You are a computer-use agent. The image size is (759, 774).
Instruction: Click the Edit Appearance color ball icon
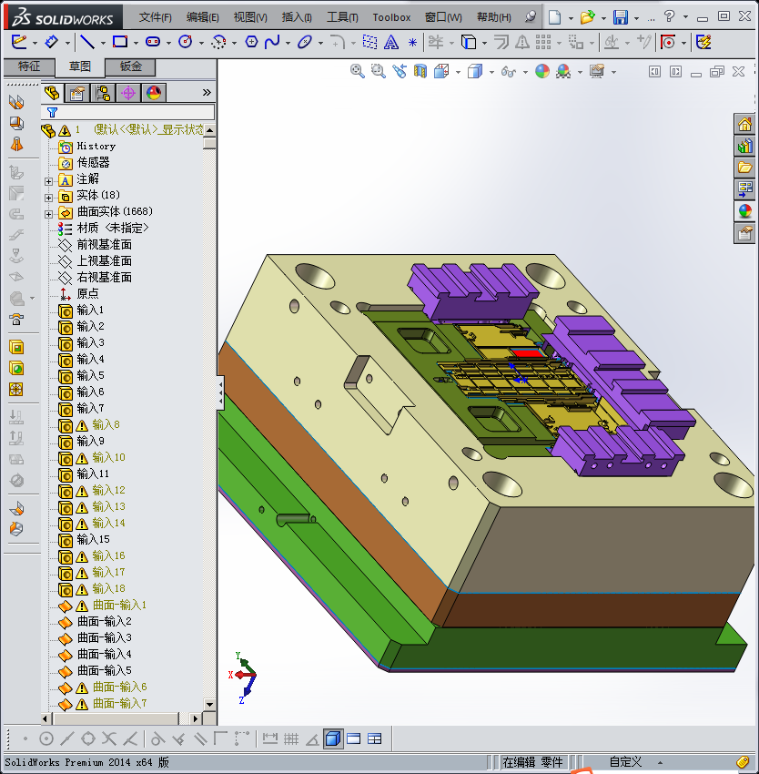pos(542,72)
